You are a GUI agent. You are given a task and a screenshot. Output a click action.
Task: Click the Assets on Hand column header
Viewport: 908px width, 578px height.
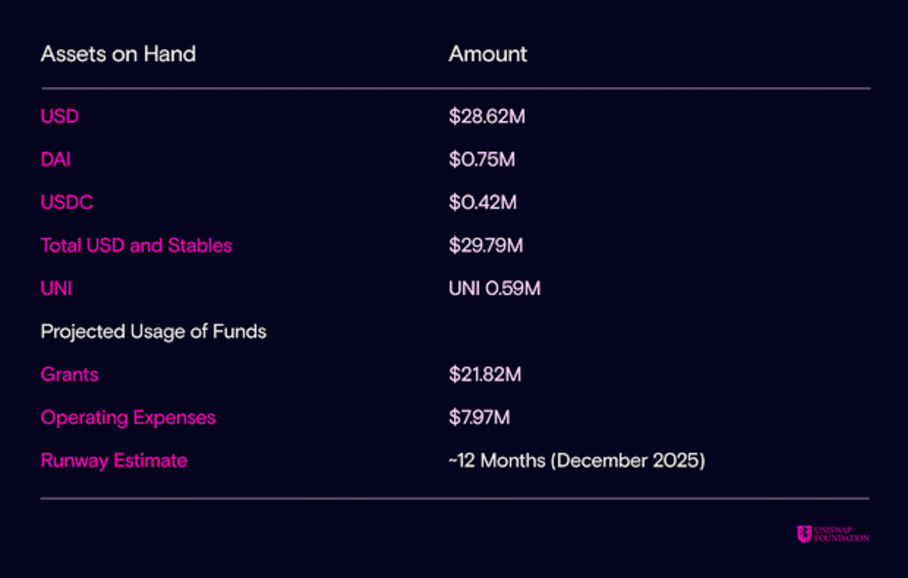118,54
